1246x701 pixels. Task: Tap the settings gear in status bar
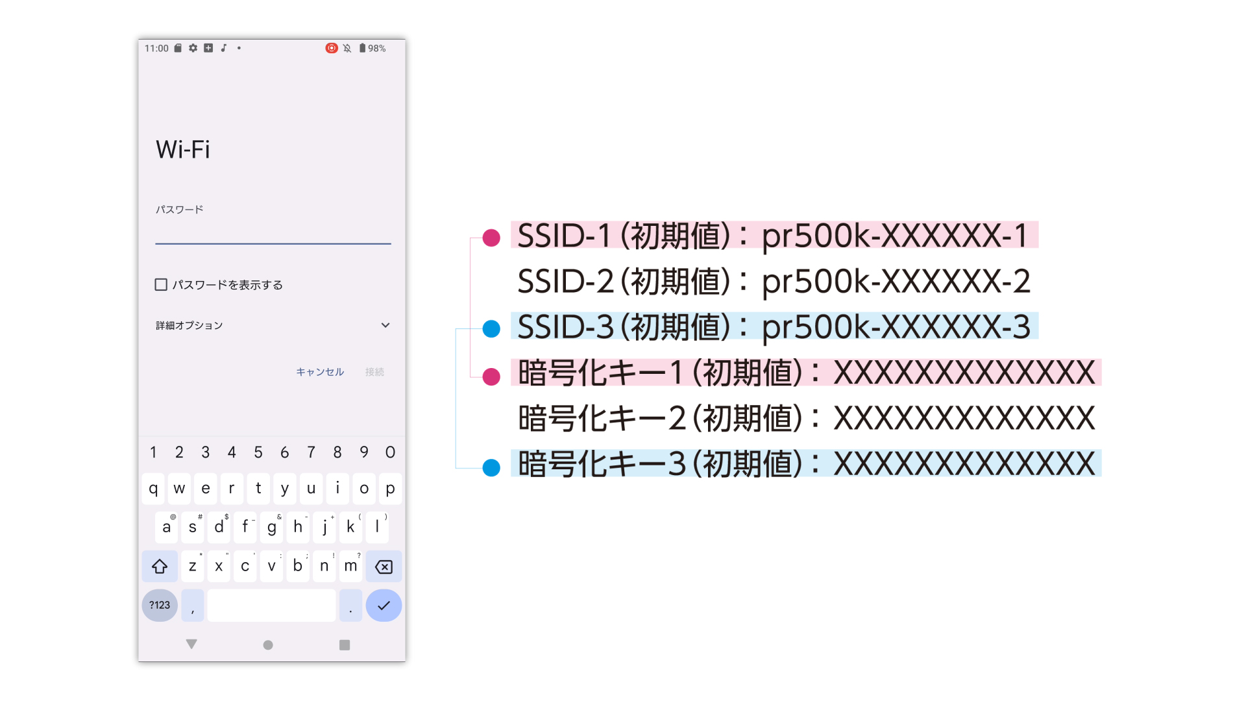coord(193,48)
